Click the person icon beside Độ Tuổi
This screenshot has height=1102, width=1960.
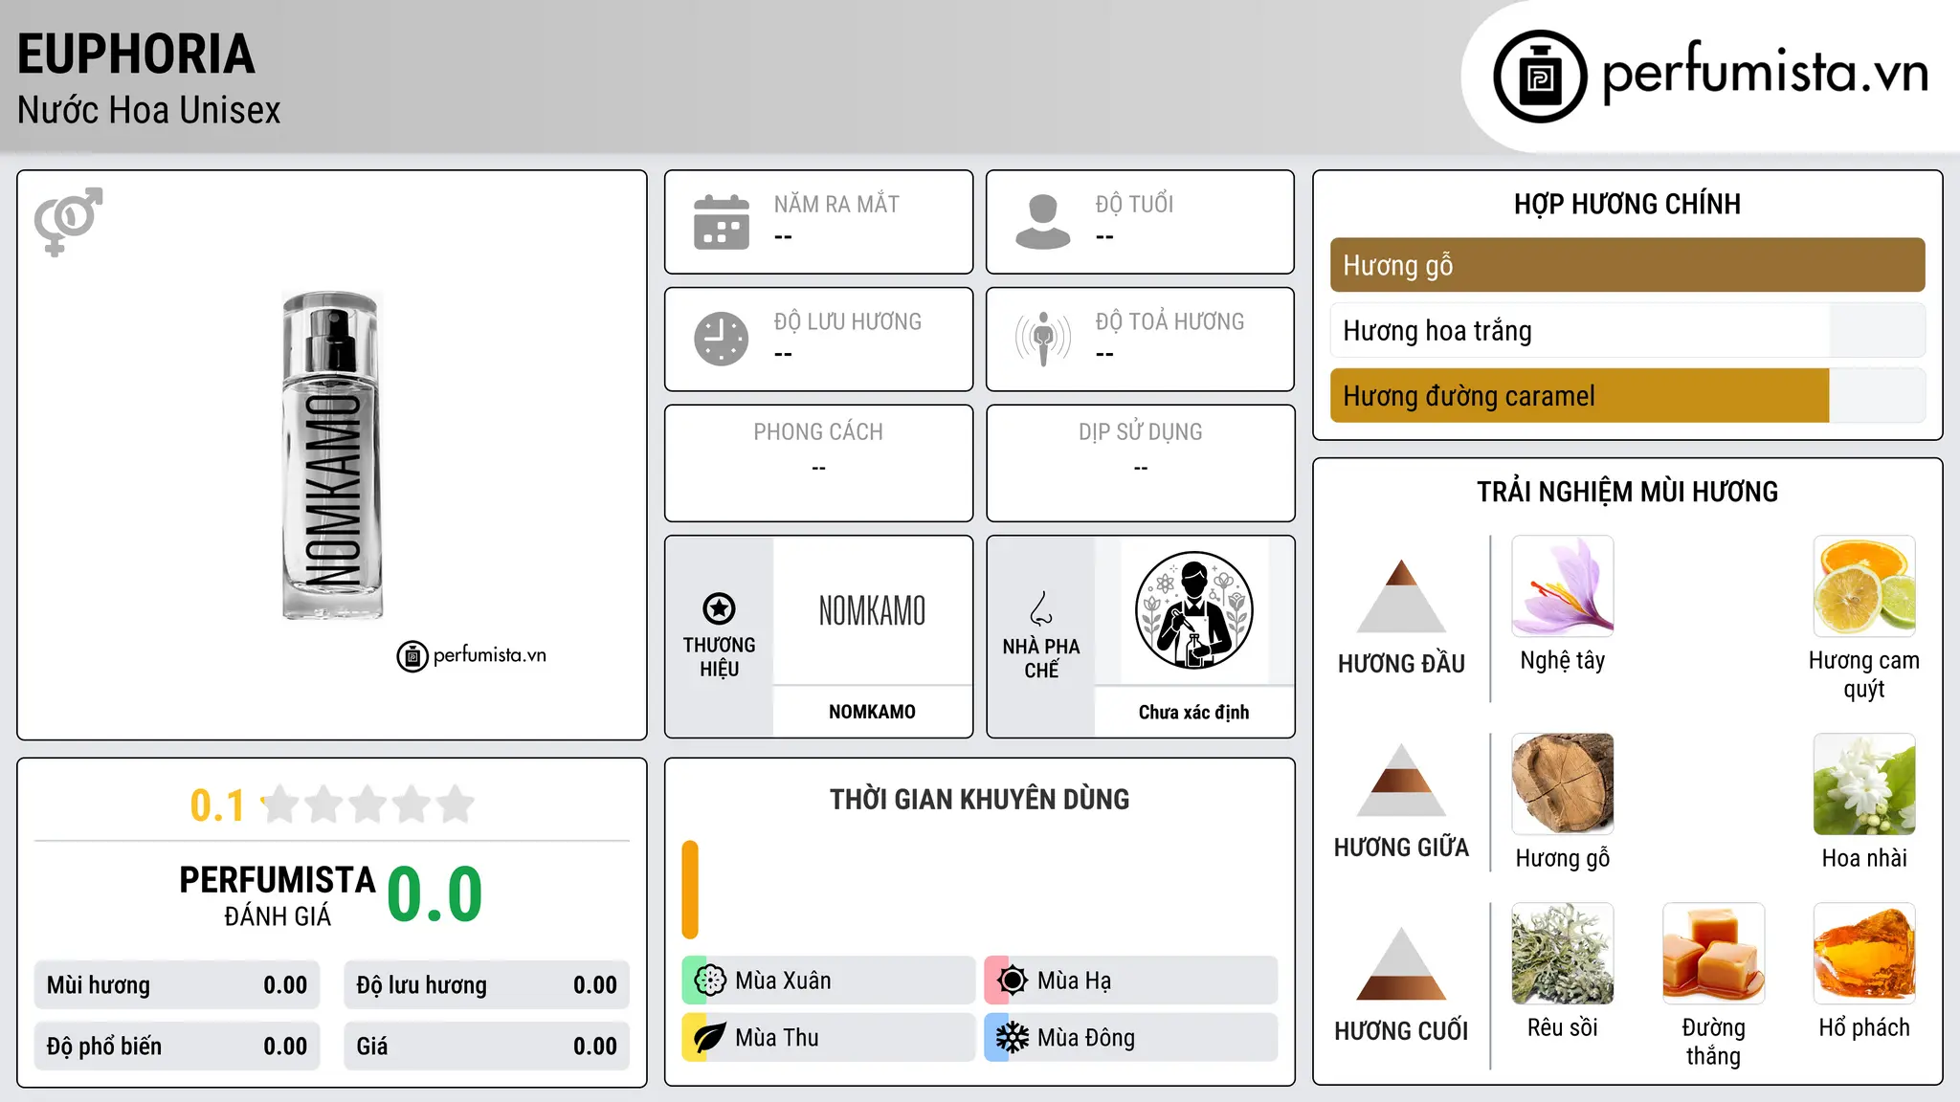click(1043, 222)
